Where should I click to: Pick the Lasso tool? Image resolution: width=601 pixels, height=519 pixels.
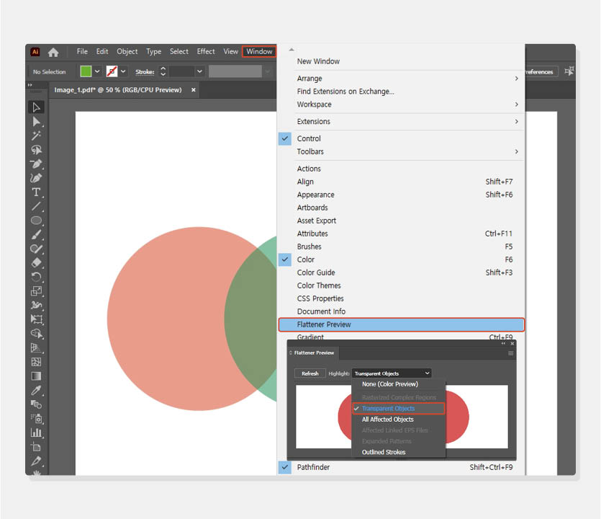click(37, 150)
